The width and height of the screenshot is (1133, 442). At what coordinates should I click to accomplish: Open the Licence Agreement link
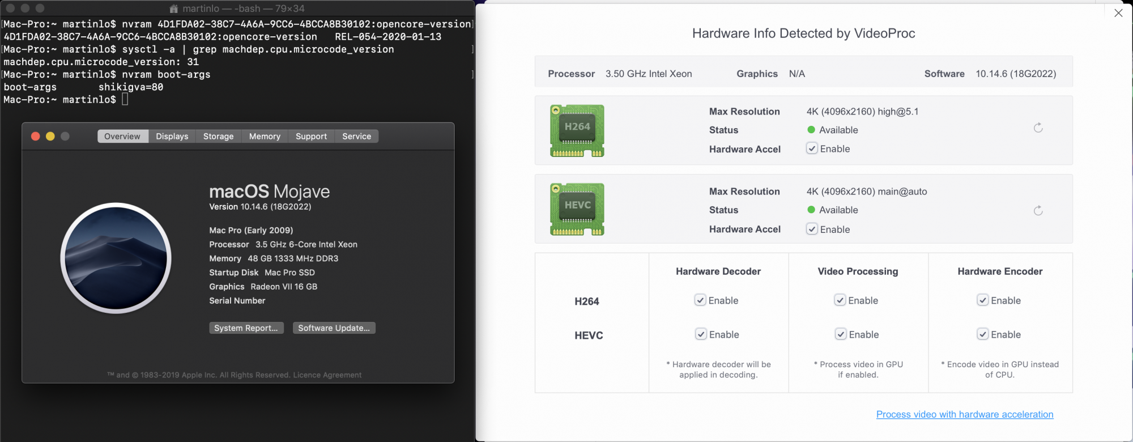tap(327, 375)
